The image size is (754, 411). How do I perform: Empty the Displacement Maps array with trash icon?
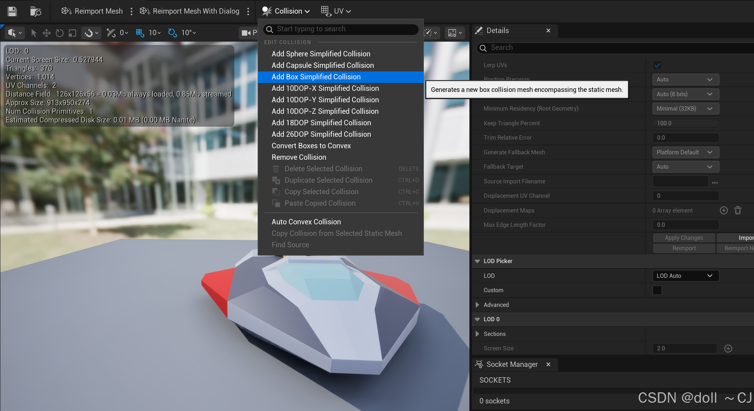point(737,210)
